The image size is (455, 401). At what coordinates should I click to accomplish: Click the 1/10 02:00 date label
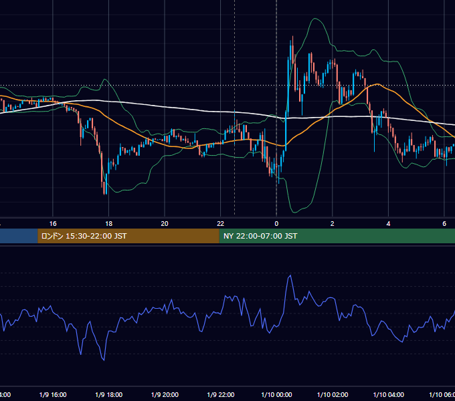[333, 394]
